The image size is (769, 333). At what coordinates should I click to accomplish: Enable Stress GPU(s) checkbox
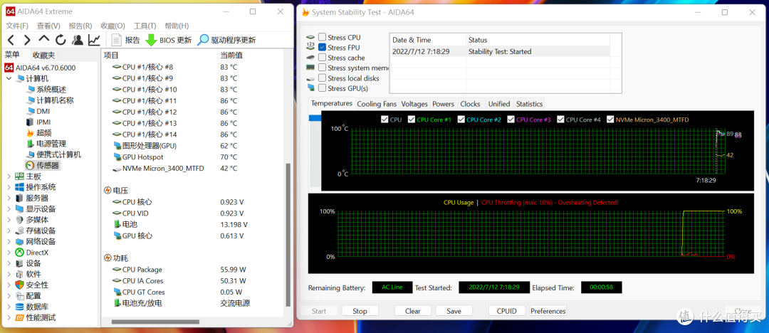pos(323,88)
